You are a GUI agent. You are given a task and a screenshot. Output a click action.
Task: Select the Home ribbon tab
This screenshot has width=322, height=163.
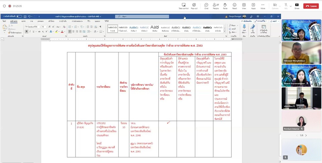pyautogui.click(x=14, y=21)
